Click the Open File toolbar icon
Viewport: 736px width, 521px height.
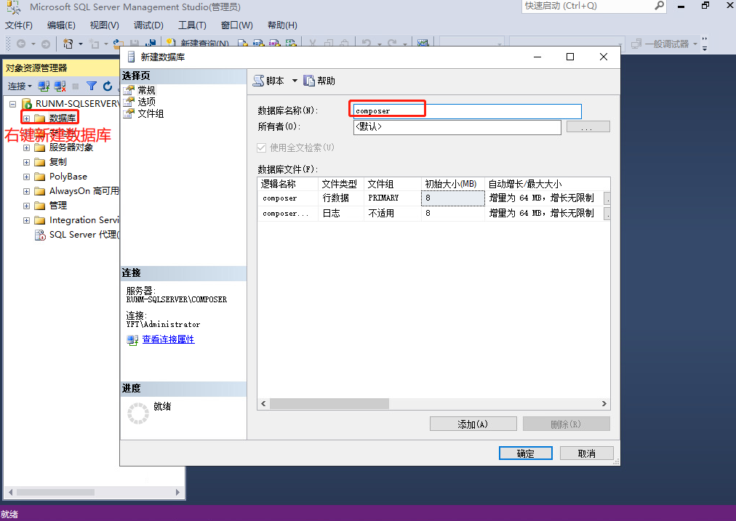(119, 44)
